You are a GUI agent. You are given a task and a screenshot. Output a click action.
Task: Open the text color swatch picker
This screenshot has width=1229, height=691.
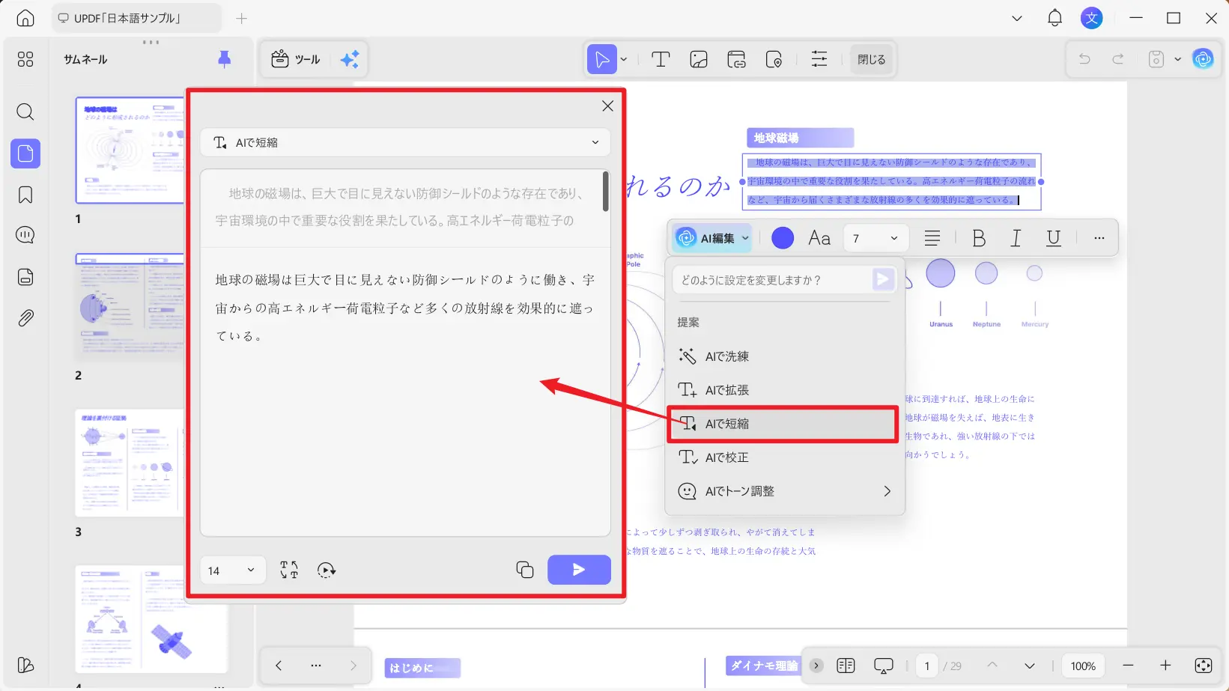(782, 237)
